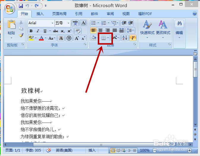Insert an enclosed character
Screen dimensions: 200x156
pyautogui.click(x=69, y=38)
